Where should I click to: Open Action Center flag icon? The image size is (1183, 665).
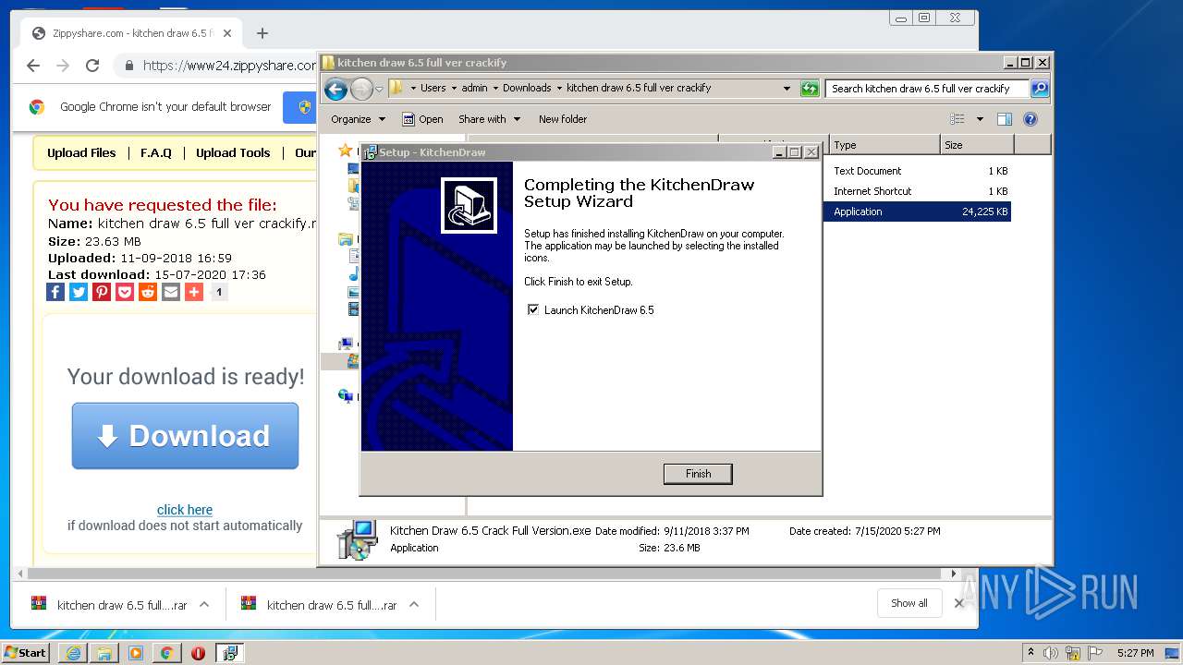(x=1094, y=653)
